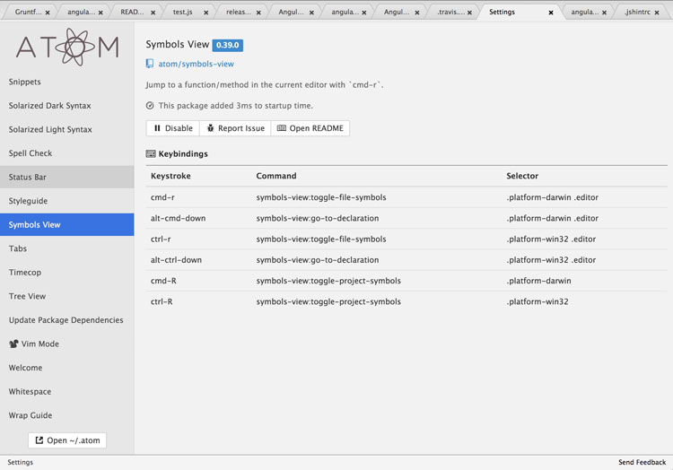Open Status Bar package settings
The image size is (673, 470).
[x=67, y=177]
